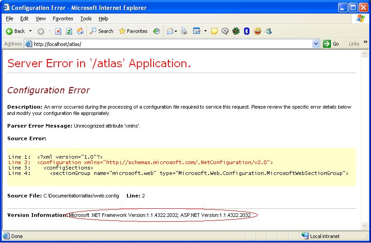Click Line 3 configSections source line
Screen dimensions: 371x243
coord(50,168)
